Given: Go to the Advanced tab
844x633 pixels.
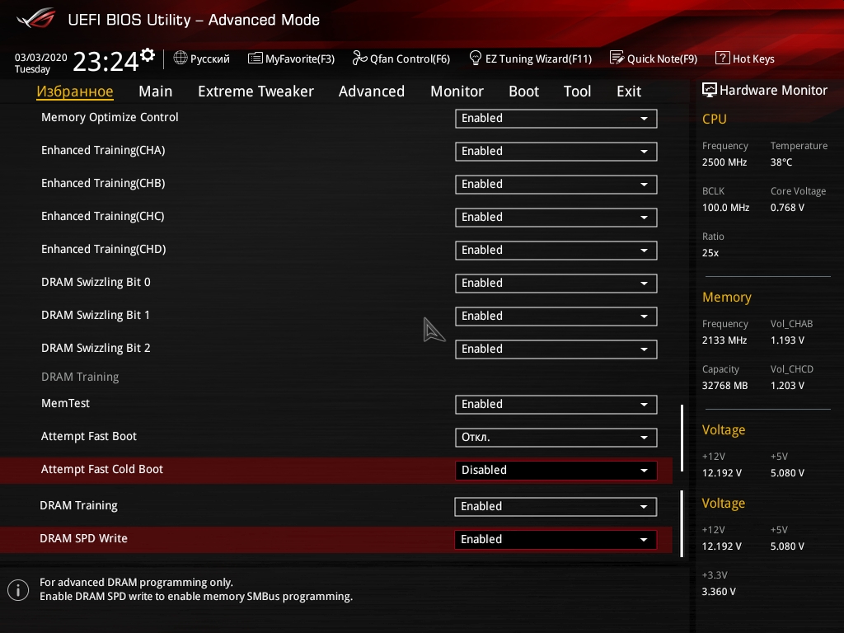Looking at the screenshot, I should [372, 91].
